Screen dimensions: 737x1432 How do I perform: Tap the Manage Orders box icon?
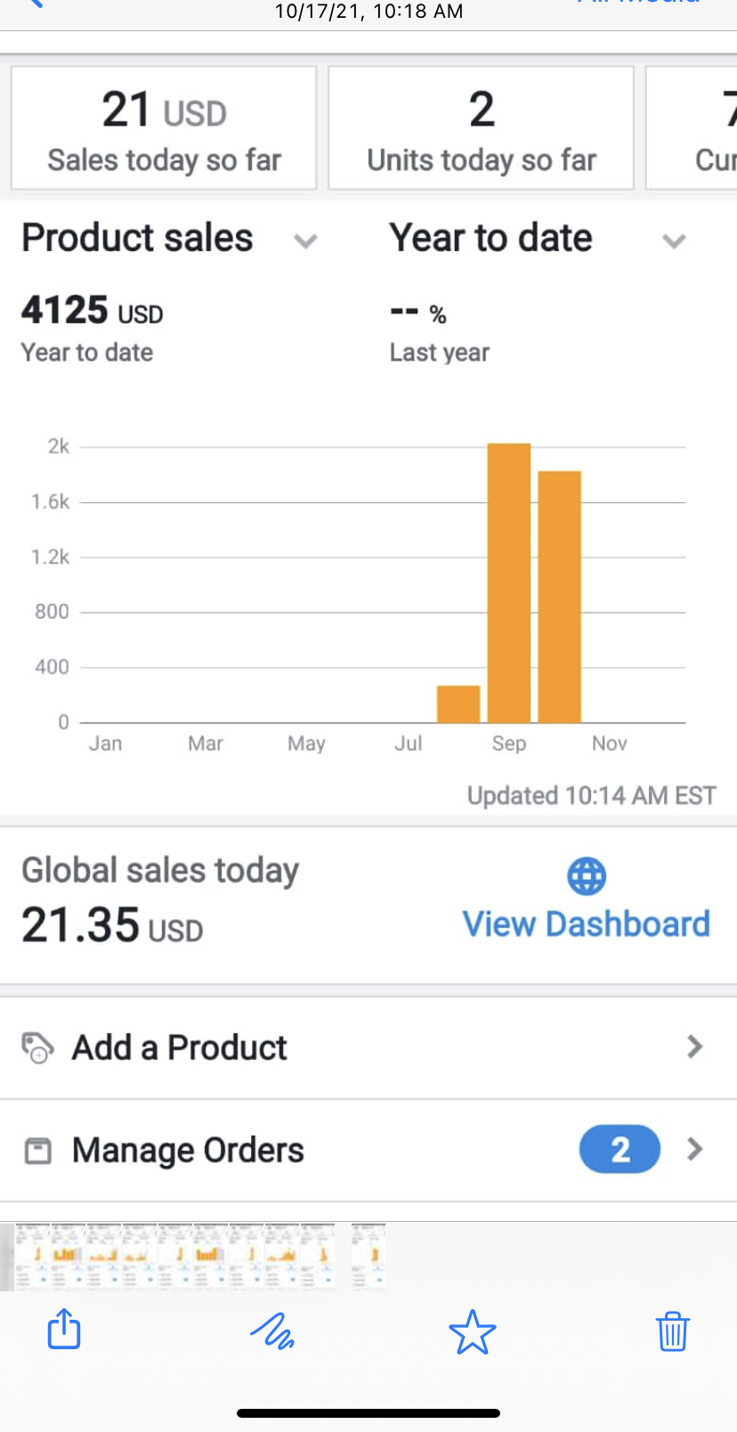click(37, 1151)
